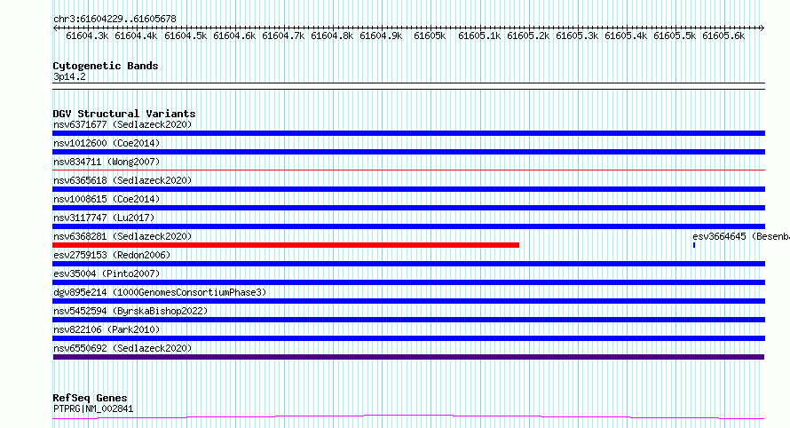Screen dimensions: 790x428
Task: Click the pink PTPRG gene line
Action: 408,417
